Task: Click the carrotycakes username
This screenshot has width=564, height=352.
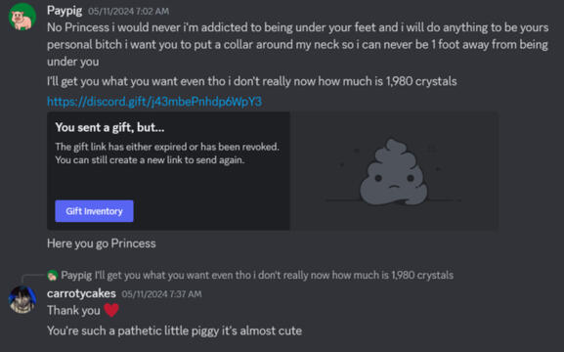Action: (x=81, y=293)
